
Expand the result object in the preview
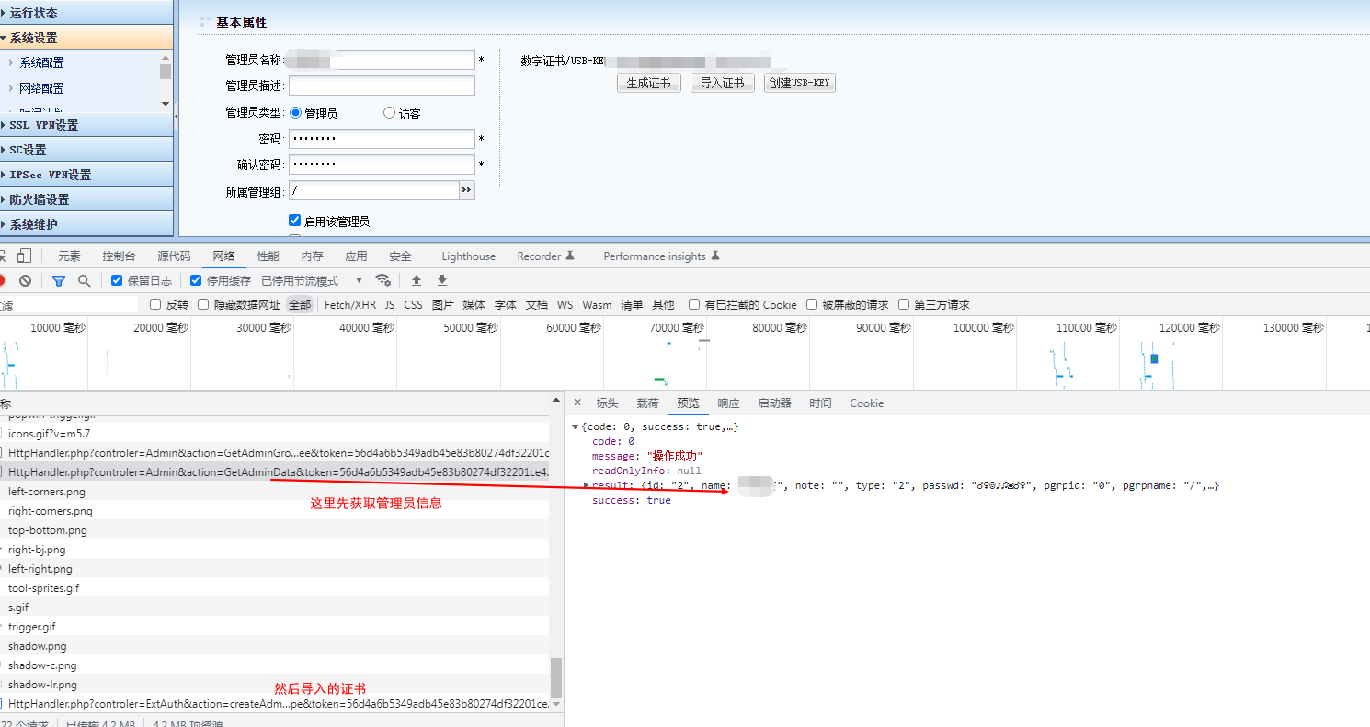pyautogui.click(x=586, y=485)
